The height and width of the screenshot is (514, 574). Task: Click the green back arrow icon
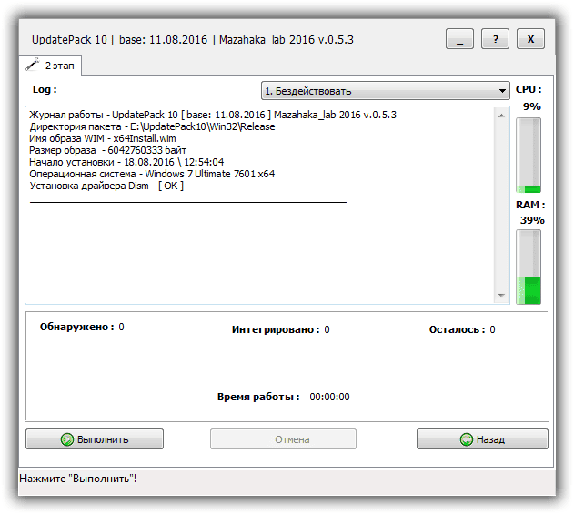[467, 439]
